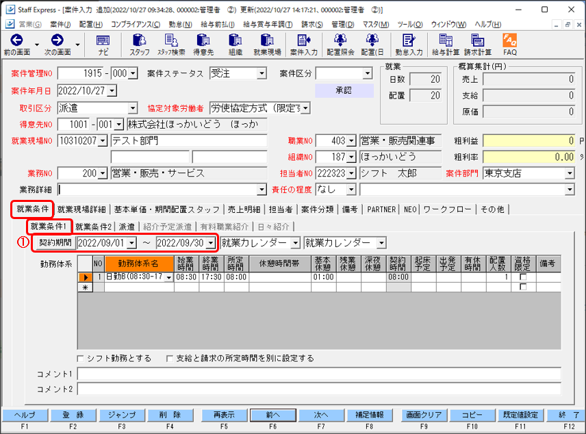Switch to the 売上明細 tab
The width and height of the screenshot is (586, 434).
[x=244, y=209]
